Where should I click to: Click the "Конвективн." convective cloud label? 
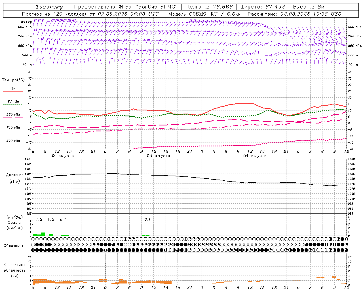tap(14, 265)
